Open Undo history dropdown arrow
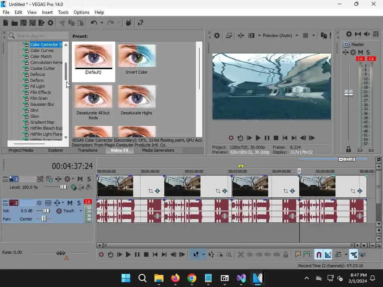Viewport: 383px width, 287px height. pyautogui.click(x=102, y=23)
